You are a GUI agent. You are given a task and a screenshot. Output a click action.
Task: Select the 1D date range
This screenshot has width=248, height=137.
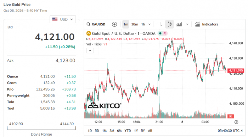click(90, 131)
